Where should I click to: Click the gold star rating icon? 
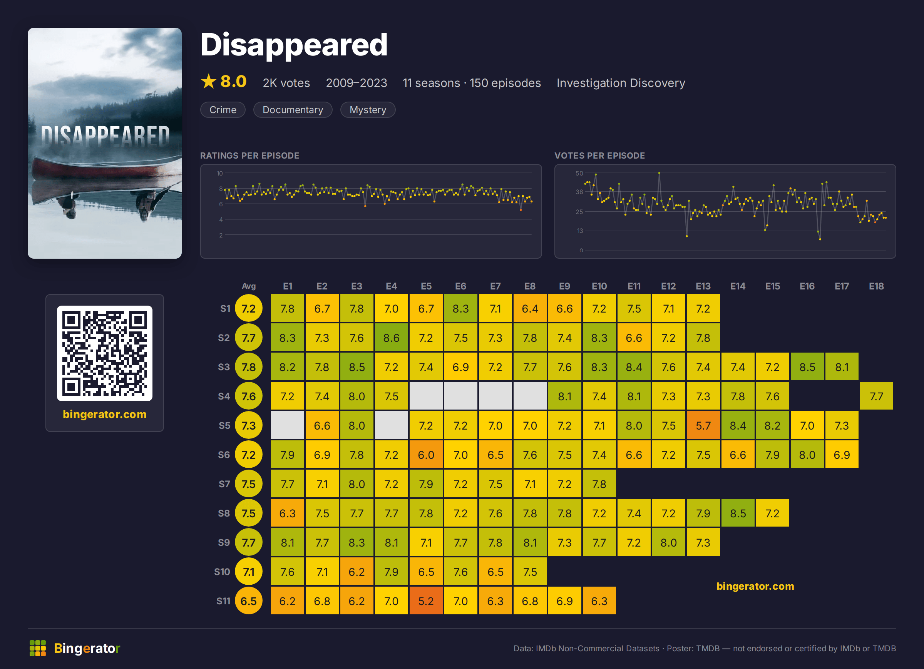(209, 82)
